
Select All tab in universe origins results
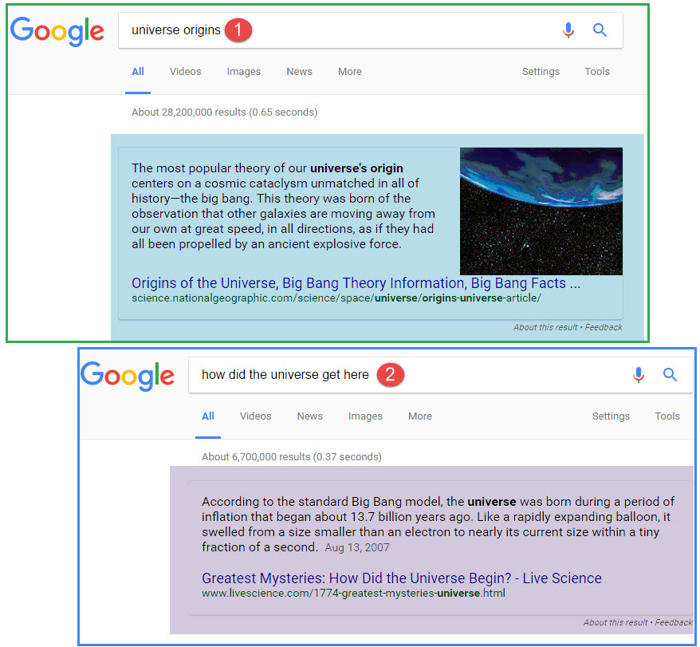point(137,72)
